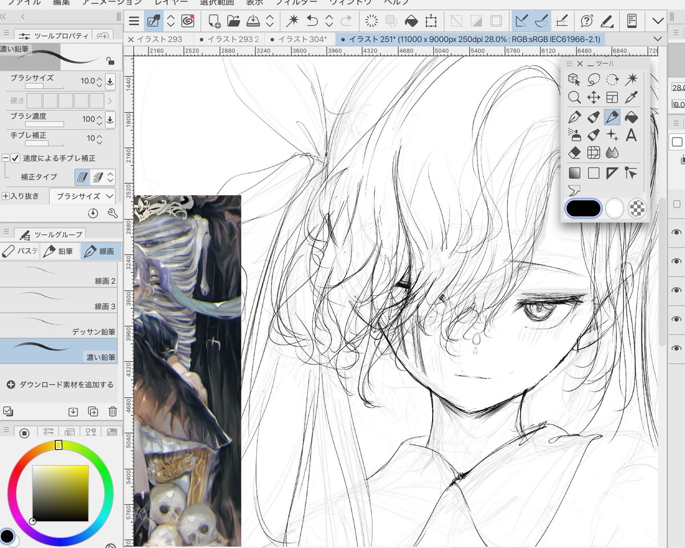The height and width of the screenshot is (548, 685).
Task: Toggle snap to special ruler
Action: (541, 21)
